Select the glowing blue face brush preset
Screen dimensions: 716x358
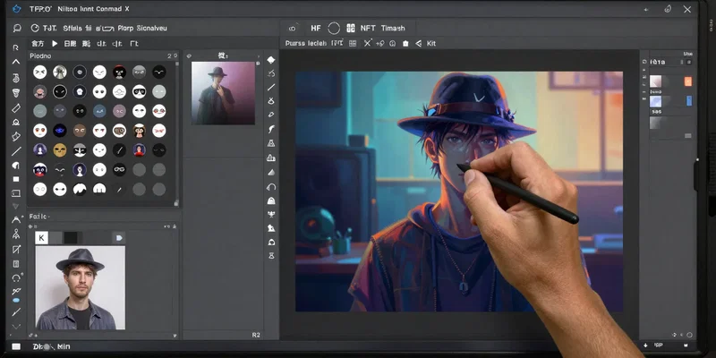tap(60, 131)
